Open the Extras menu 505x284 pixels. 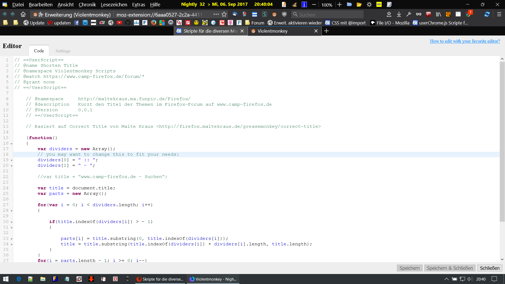(138, 5)
